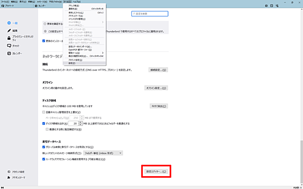Open the Privacy & Security lock icon

pyautogui.click(x=9, y=38)
